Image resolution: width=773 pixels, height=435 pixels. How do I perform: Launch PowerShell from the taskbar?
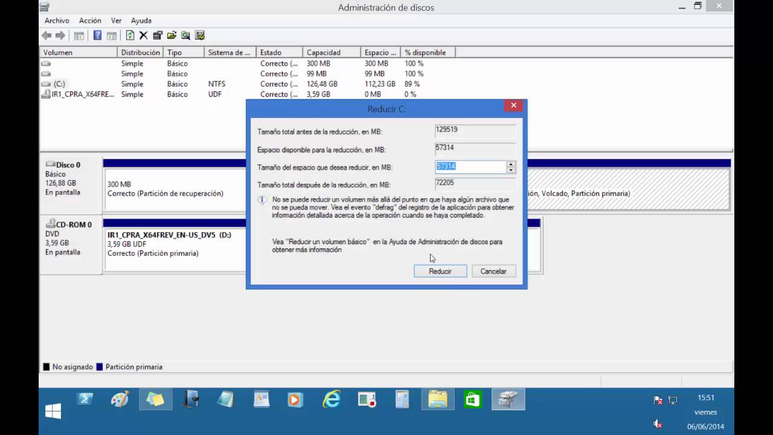(85, 399)
